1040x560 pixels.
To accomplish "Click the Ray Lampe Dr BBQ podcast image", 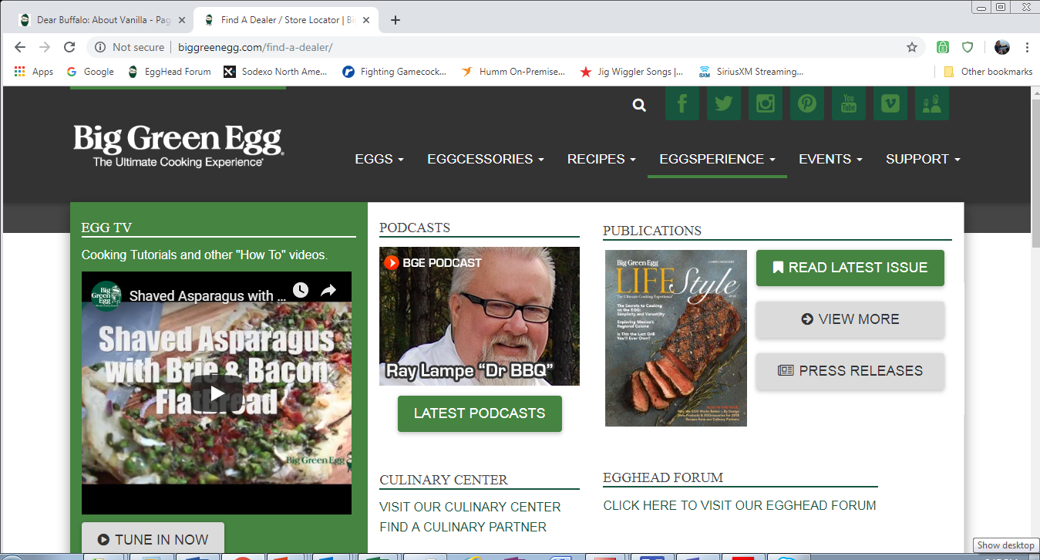I will coord(480,316).
